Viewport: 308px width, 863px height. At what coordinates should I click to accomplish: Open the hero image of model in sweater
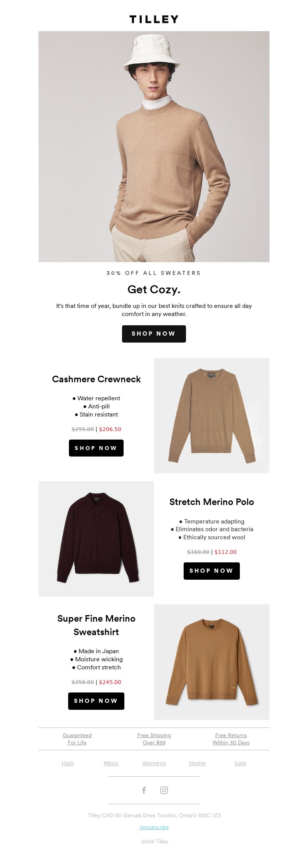tap(154, 147)
